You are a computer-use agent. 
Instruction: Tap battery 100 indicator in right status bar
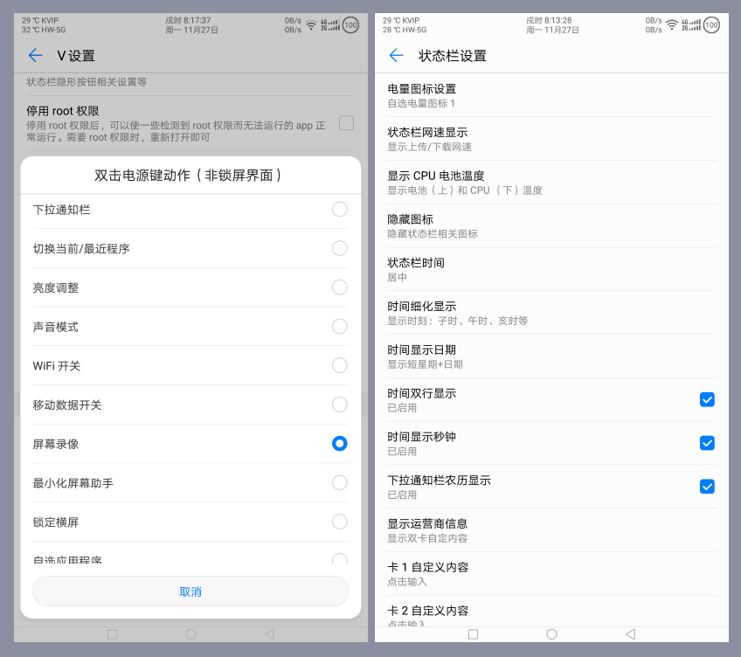tap(711, 24)
